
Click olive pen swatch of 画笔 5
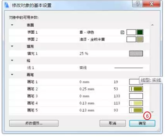coord(136,110)
